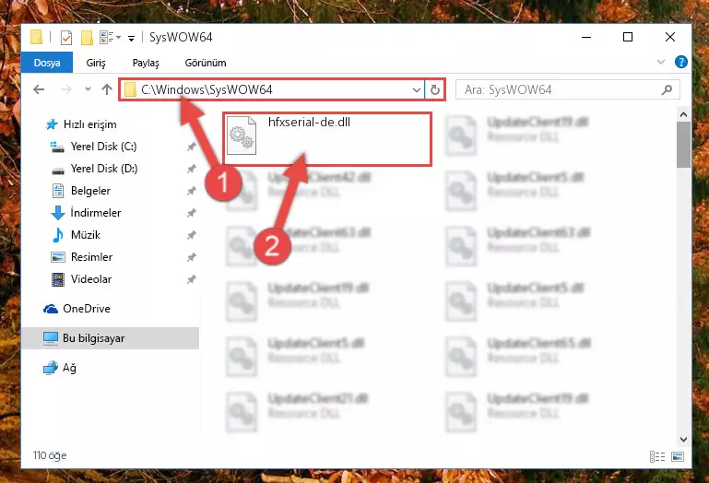Click the pin icon next to Belgeler
709x483 pixels.
[x=191, y=191]
